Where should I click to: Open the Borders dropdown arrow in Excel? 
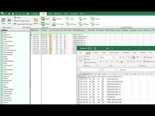coord(114,62)
